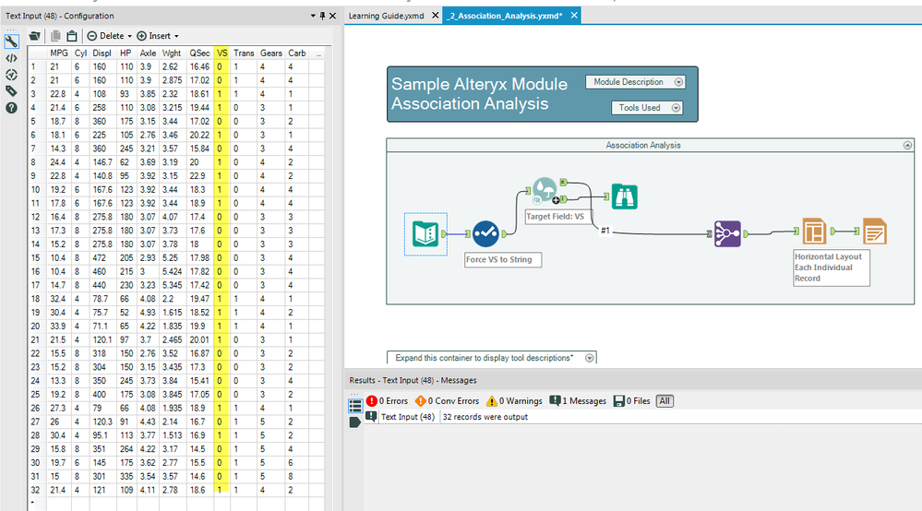Click the 32 records were output message
The image size is (922, 511).
pos(485,417)
